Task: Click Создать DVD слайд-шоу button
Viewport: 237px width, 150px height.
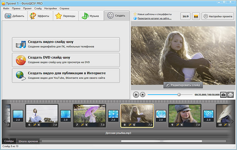Action: pyautogui.click(x=66, y=60)
